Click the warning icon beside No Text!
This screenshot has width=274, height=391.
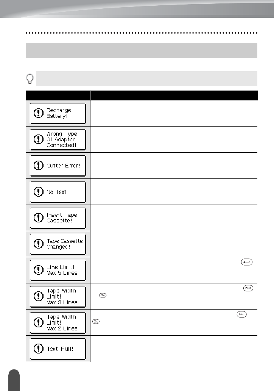click(38, 192)
